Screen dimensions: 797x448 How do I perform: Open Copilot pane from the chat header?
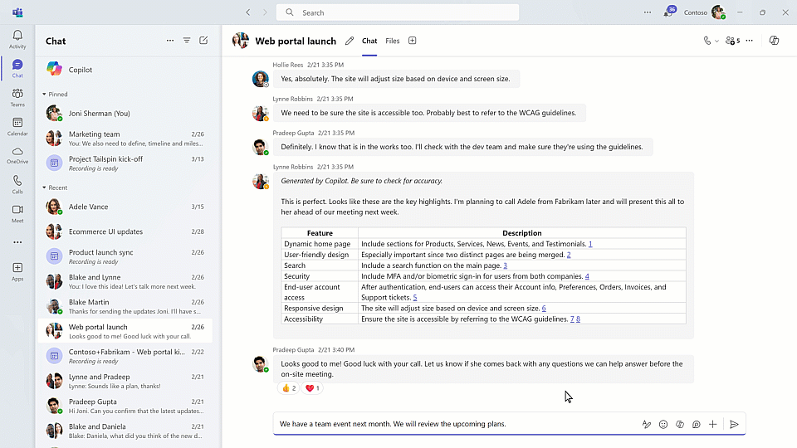coord(775,41)
